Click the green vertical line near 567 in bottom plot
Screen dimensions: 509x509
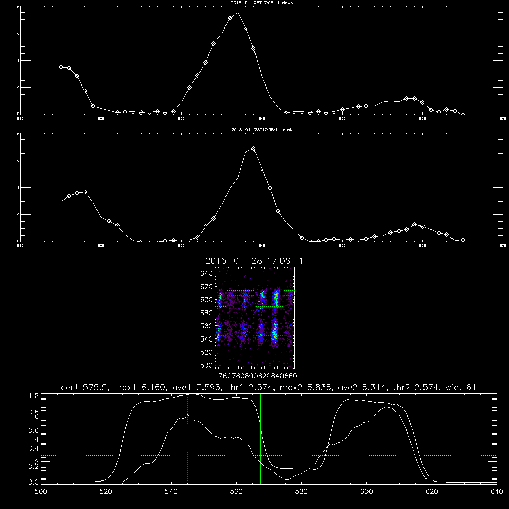pyautogui.click(x=260, y=438)
